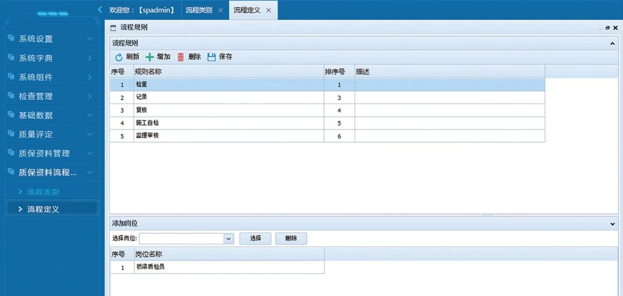The width and height of the screenshot is (623, 296).
Task: Click the 排序号 column header
Action: (x=339, y=71)
